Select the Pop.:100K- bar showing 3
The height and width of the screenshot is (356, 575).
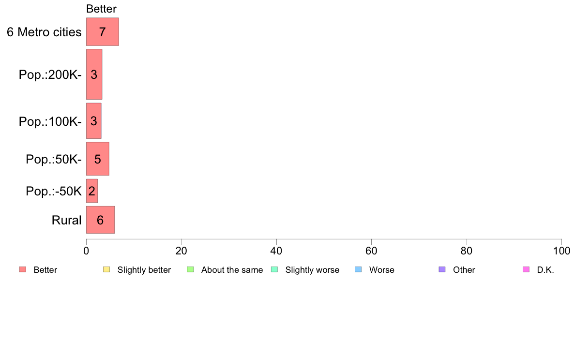pos(94,121)
